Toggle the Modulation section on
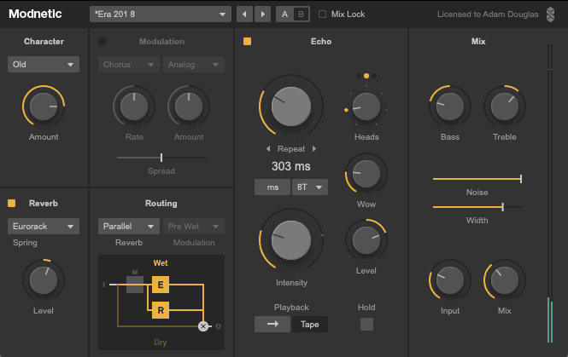Viewport: 568px width, 357px height. tap(102, 41)
